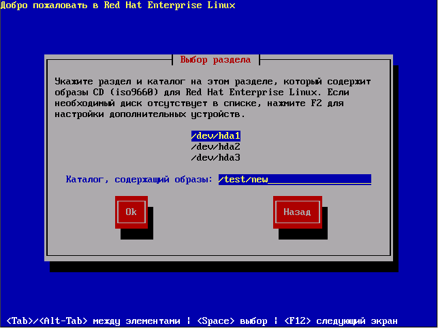Go back using the Назад button
This screenshot has height=328, width=438.
[x=298, y=212]
